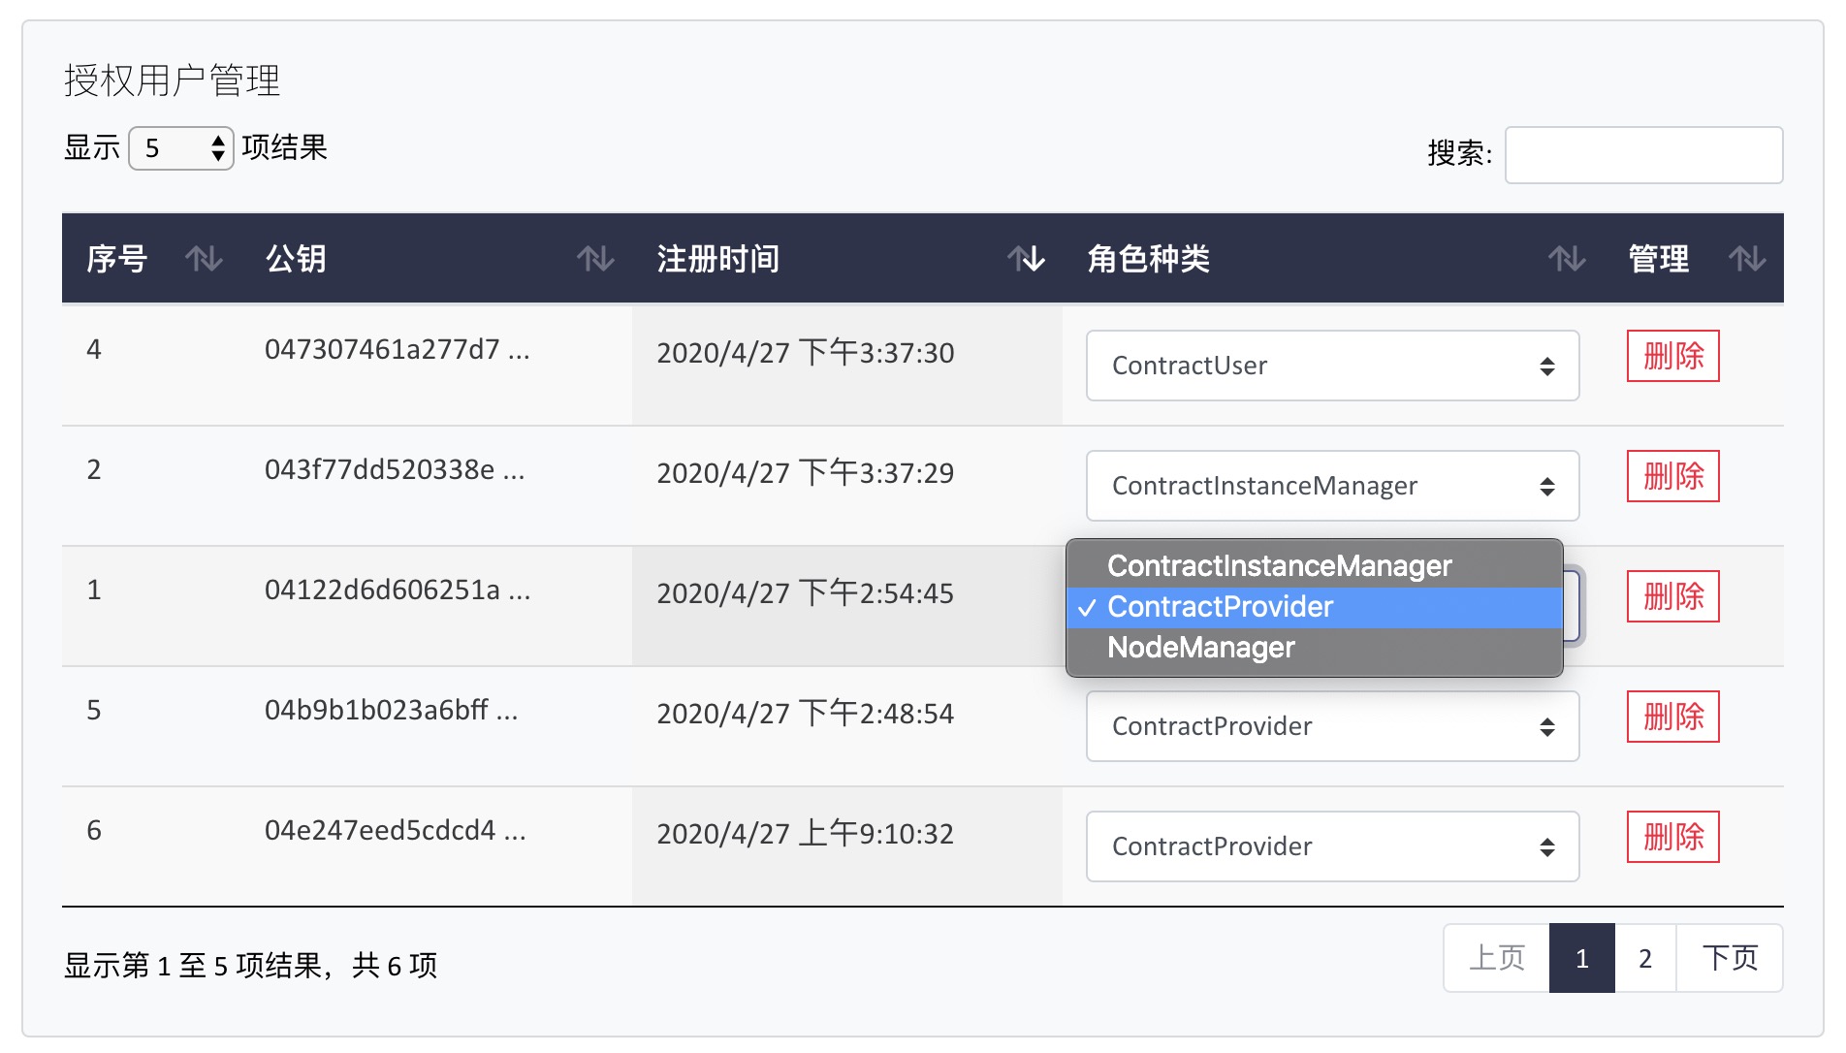Open the 显示 results-per-page selector

coord(181,148)
